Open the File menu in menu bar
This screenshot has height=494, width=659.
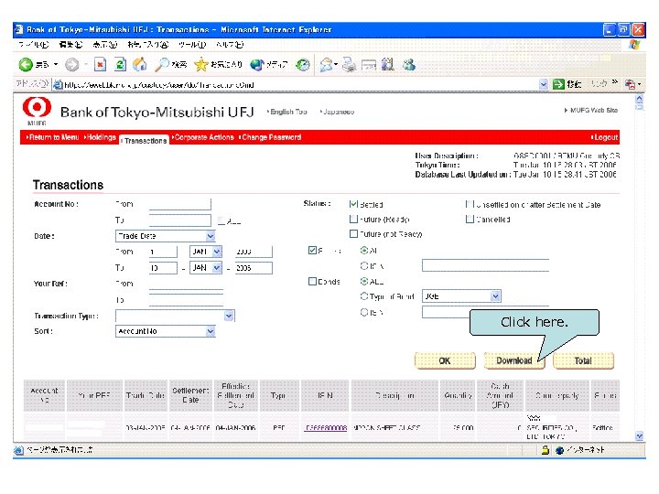click(x=34, y=44)
